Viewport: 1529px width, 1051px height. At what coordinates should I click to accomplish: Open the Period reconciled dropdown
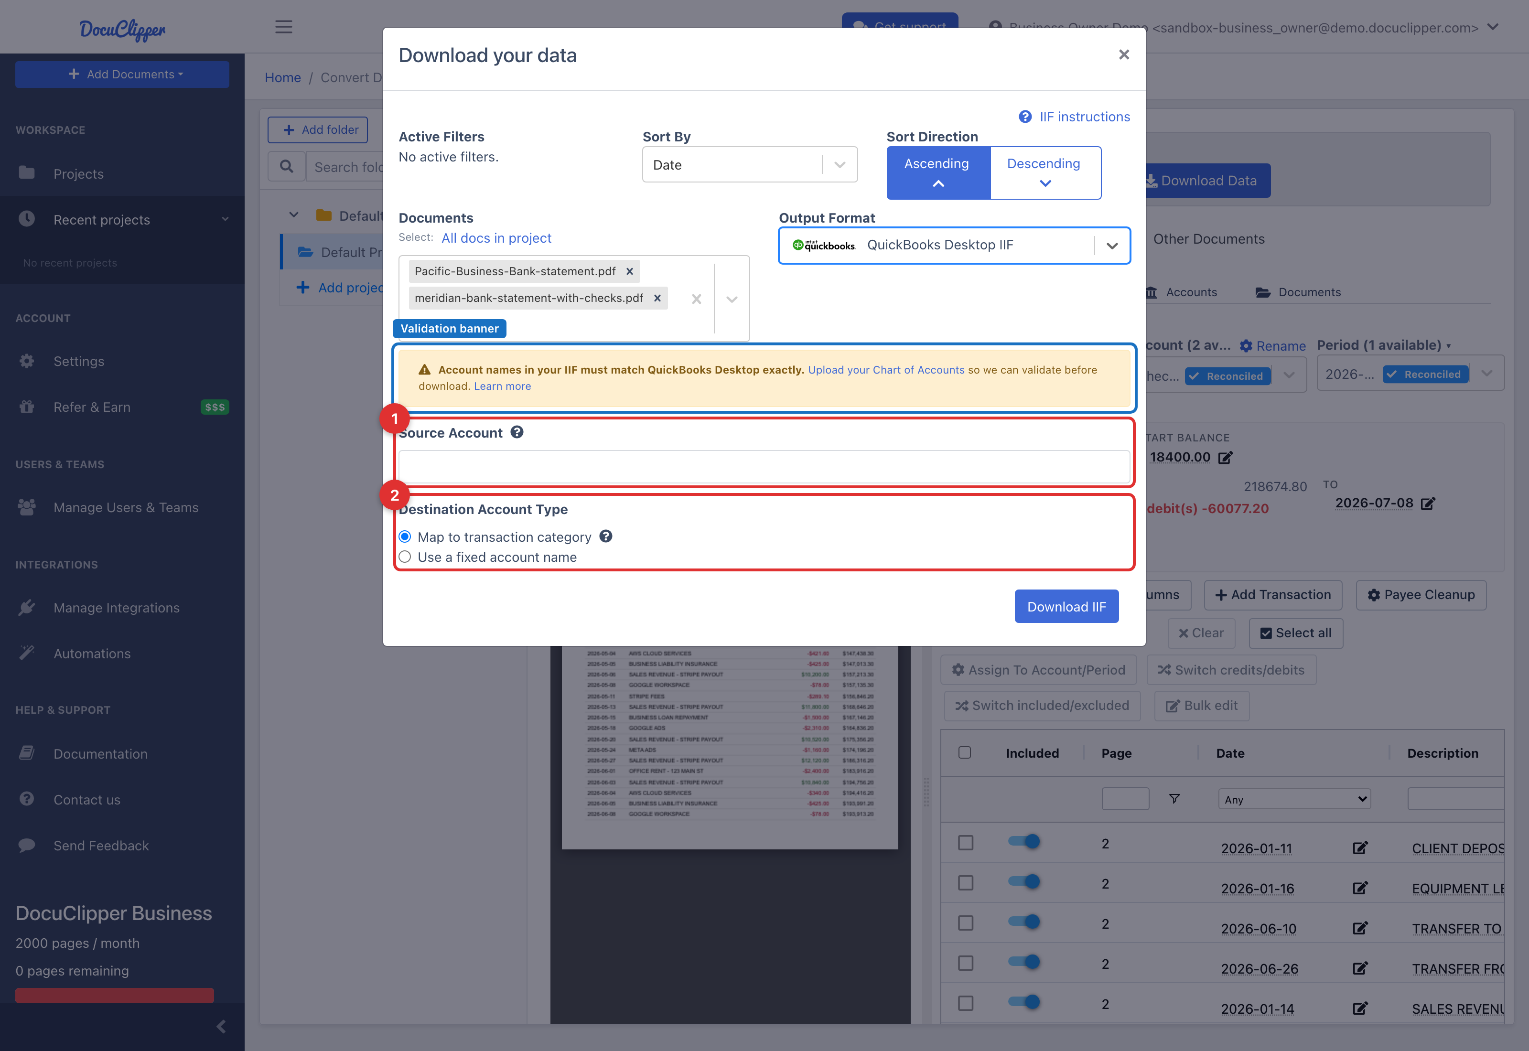coord(1411,374)
